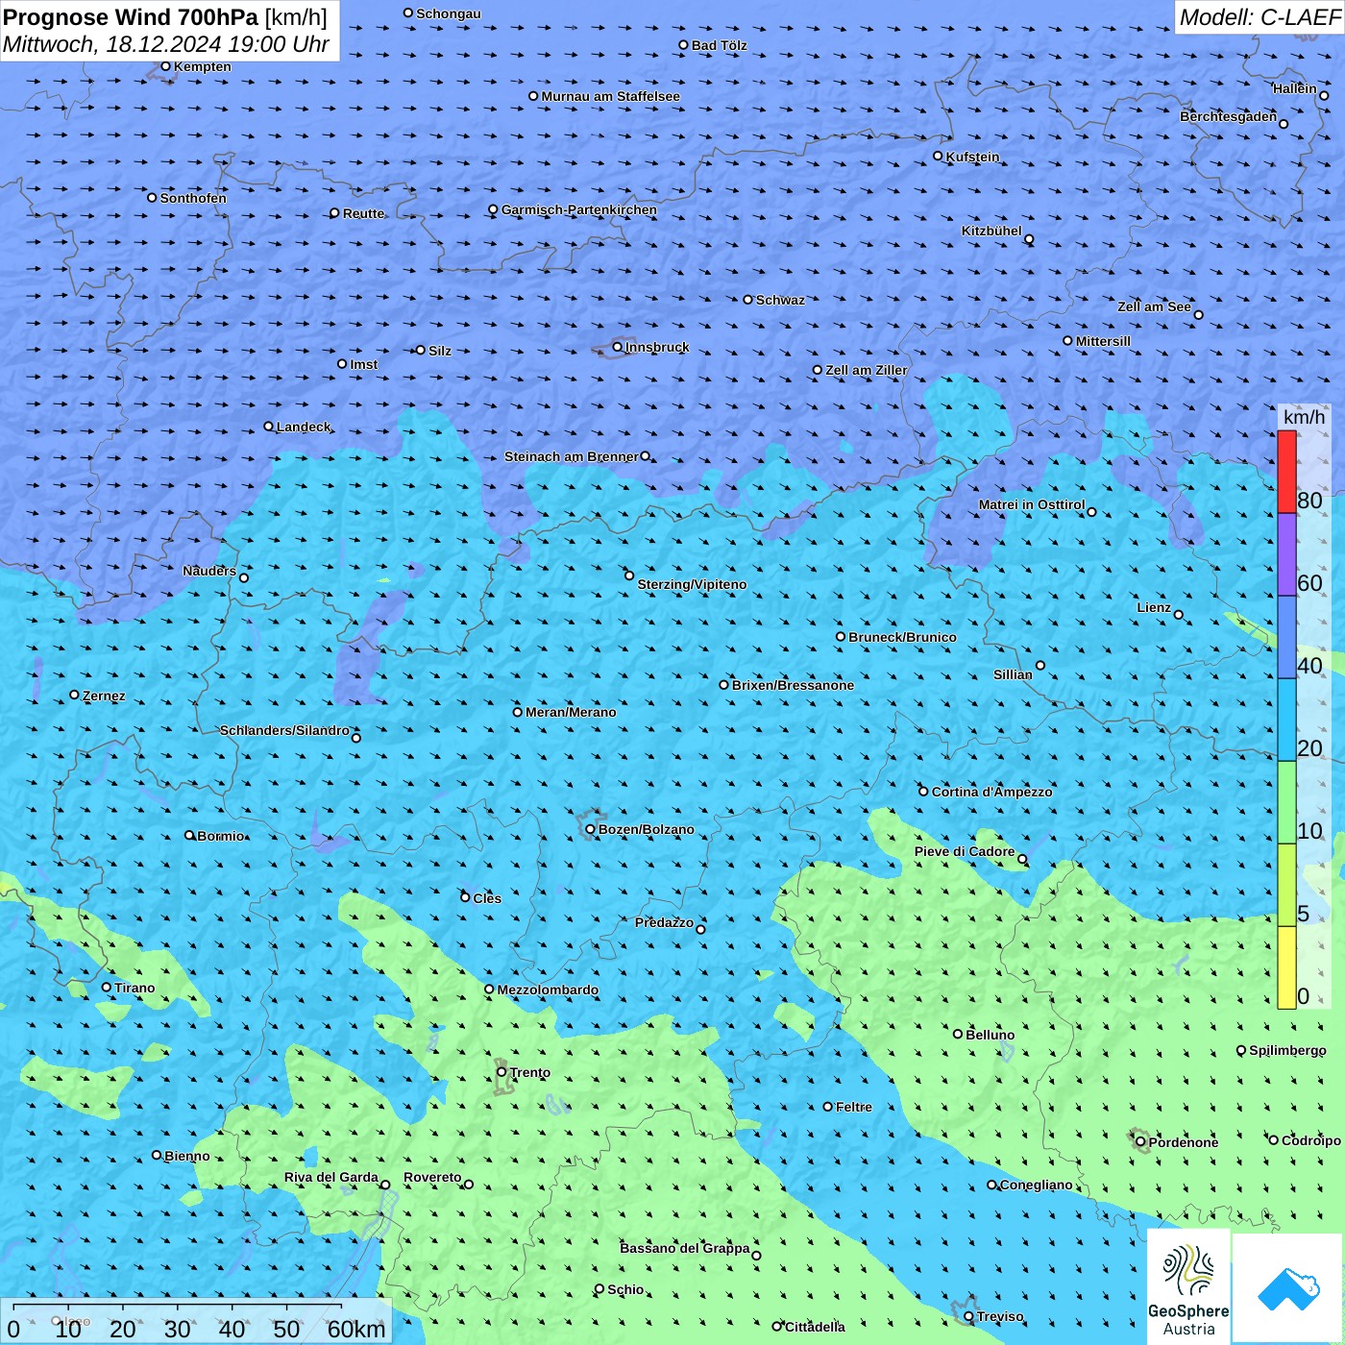
Task: Click the 'Rovereto' label
Action: [432, 1177]
